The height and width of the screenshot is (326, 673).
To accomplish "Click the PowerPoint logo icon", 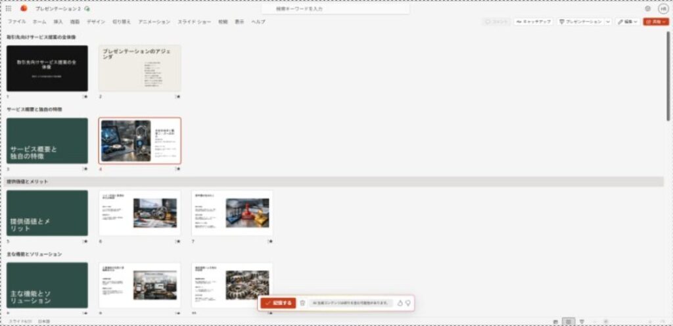I will (x=24, y=9).
